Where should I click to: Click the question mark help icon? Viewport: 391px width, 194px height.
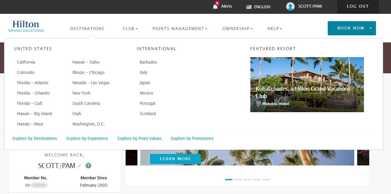click(88, 166)
